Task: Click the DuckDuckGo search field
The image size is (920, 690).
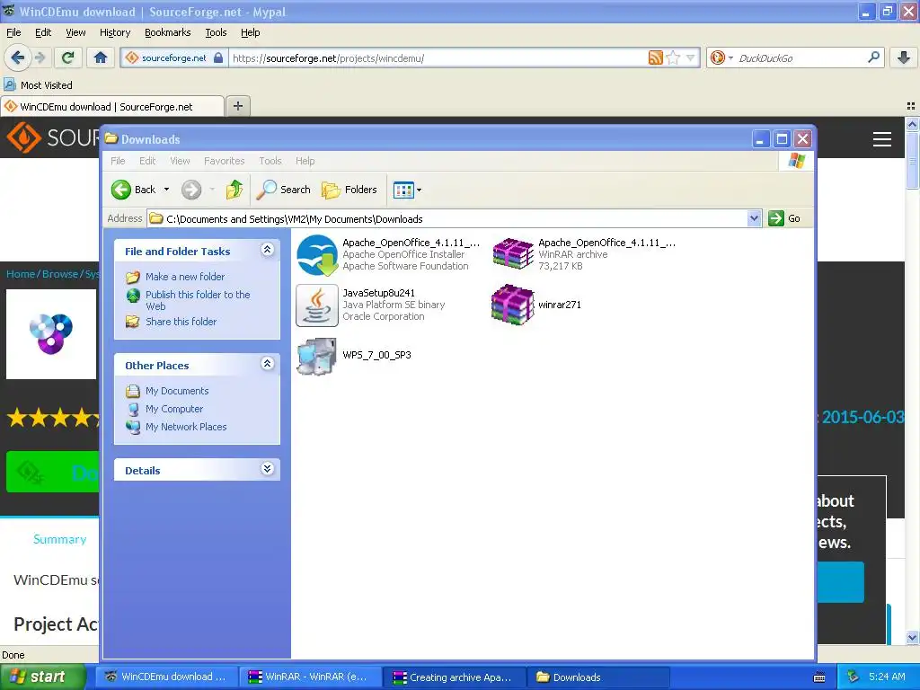Action: coord(799,58)
